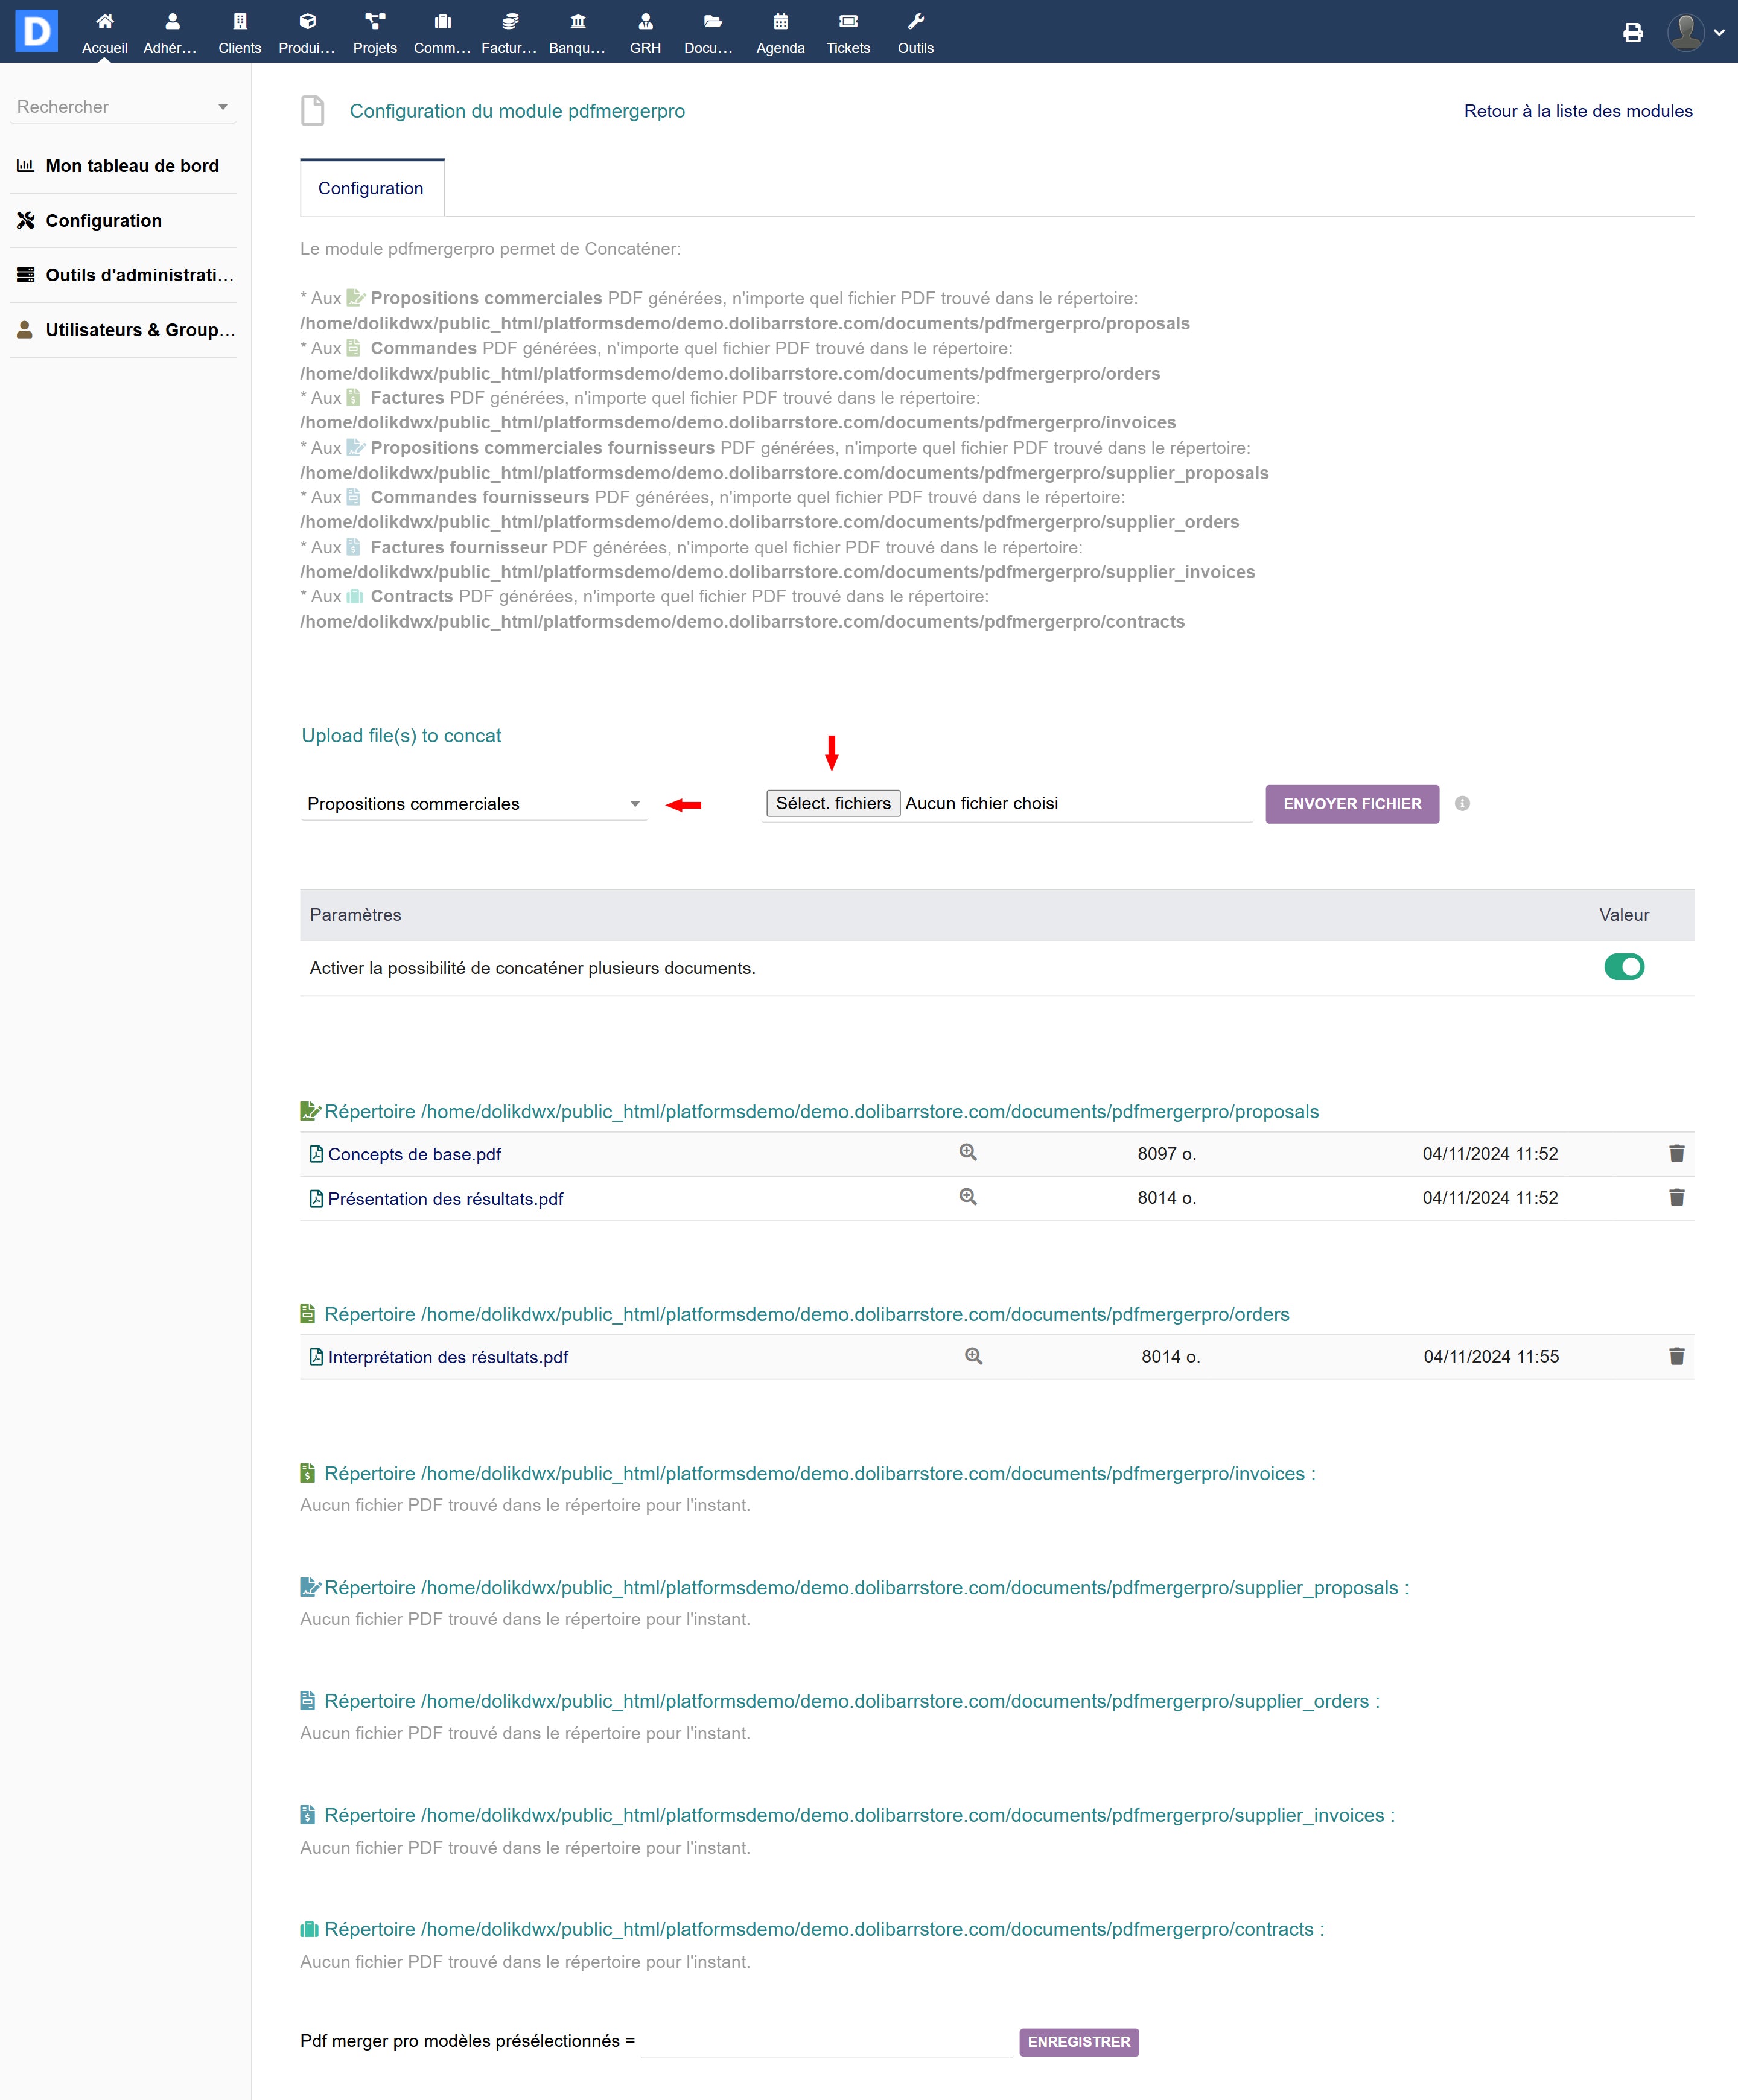Click trash icon for Interprétation des résultats.pdf
The height and width of the screenshot is (2100, 1738).
click(x=1676, y=1356)
